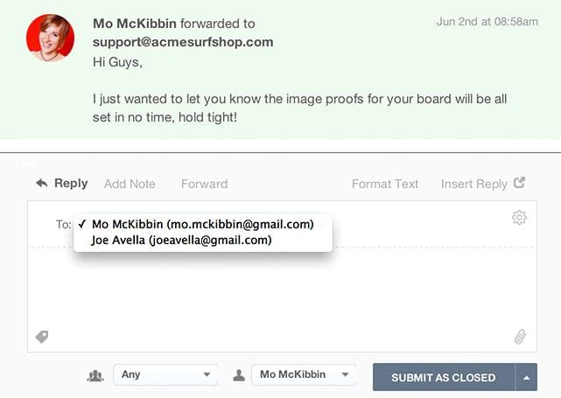561x398 pixels.
Task: Click the tag icon in reply box
Action: [41, 336]
